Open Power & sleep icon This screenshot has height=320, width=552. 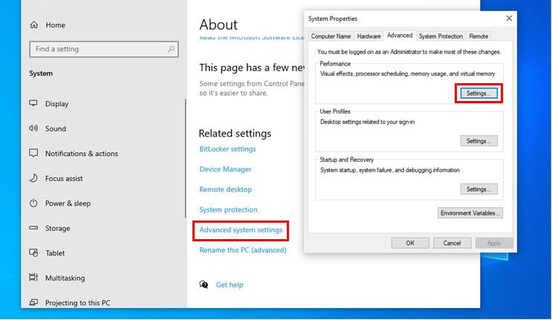[33, 203]
